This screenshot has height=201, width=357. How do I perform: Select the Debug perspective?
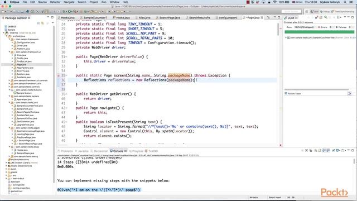(325, 11)
